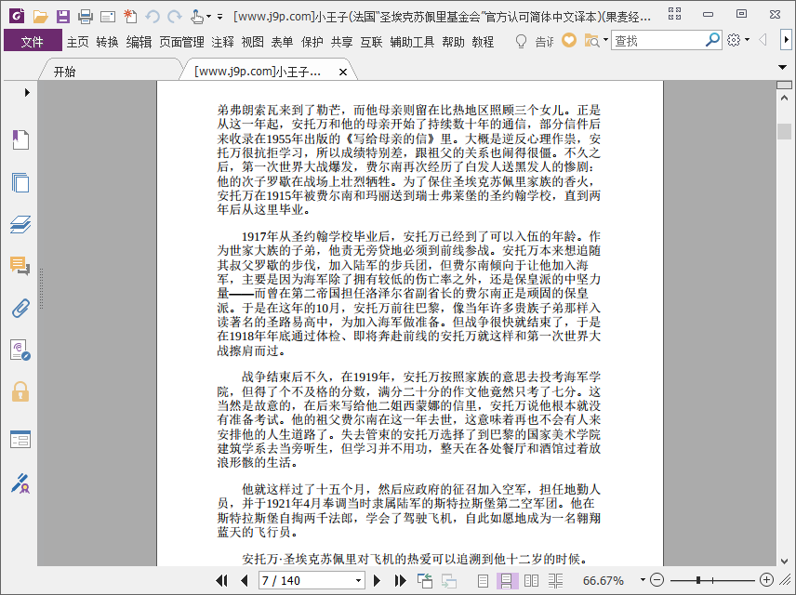This screenshot has width=796, height=595.
Task: Switch to single page view
Action: tap(483, 580)
